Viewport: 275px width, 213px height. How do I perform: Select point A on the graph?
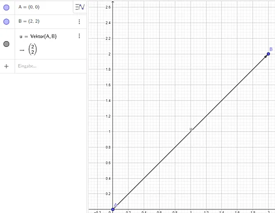[x=113, y=209]
